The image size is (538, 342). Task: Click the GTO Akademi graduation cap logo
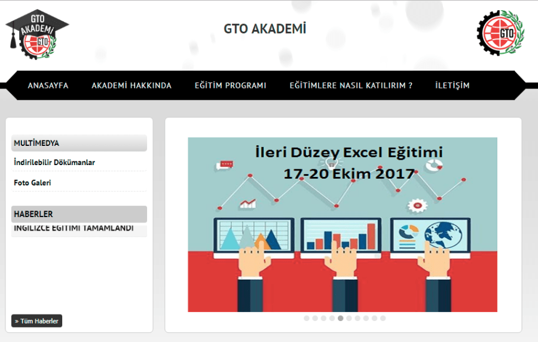(x=37, y=34)
